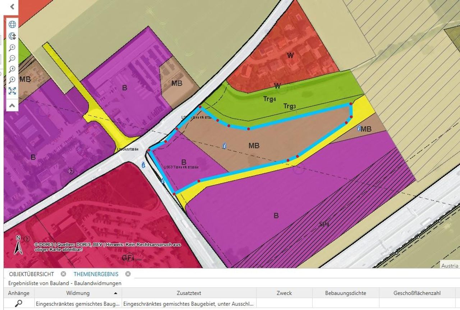This screenshot has width=460, height=310.
Task: Go to previous map extent
Action: [12, 69]
